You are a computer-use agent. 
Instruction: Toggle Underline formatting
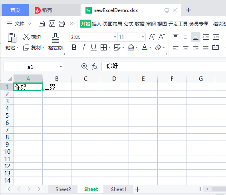coord(93,47)
